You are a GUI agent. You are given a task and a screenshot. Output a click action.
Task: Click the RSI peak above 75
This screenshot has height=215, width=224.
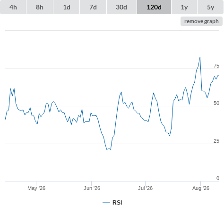point(200,57)
